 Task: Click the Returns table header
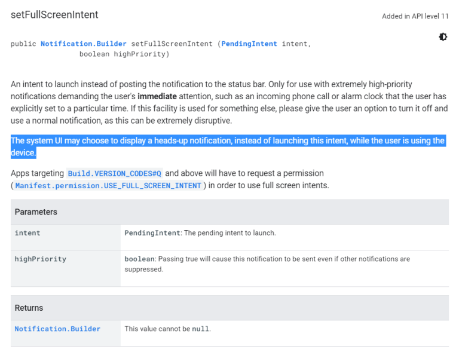pos(29,308)
